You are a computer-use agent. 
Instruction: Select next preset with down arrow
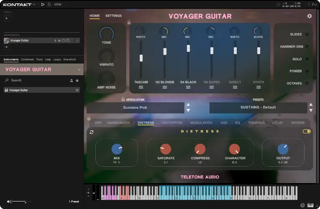pos(311,110)
